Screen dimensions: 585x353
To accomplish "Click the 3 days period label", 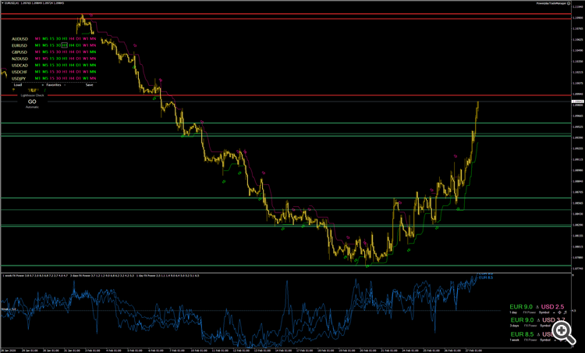I will click(x=514, y=326).
